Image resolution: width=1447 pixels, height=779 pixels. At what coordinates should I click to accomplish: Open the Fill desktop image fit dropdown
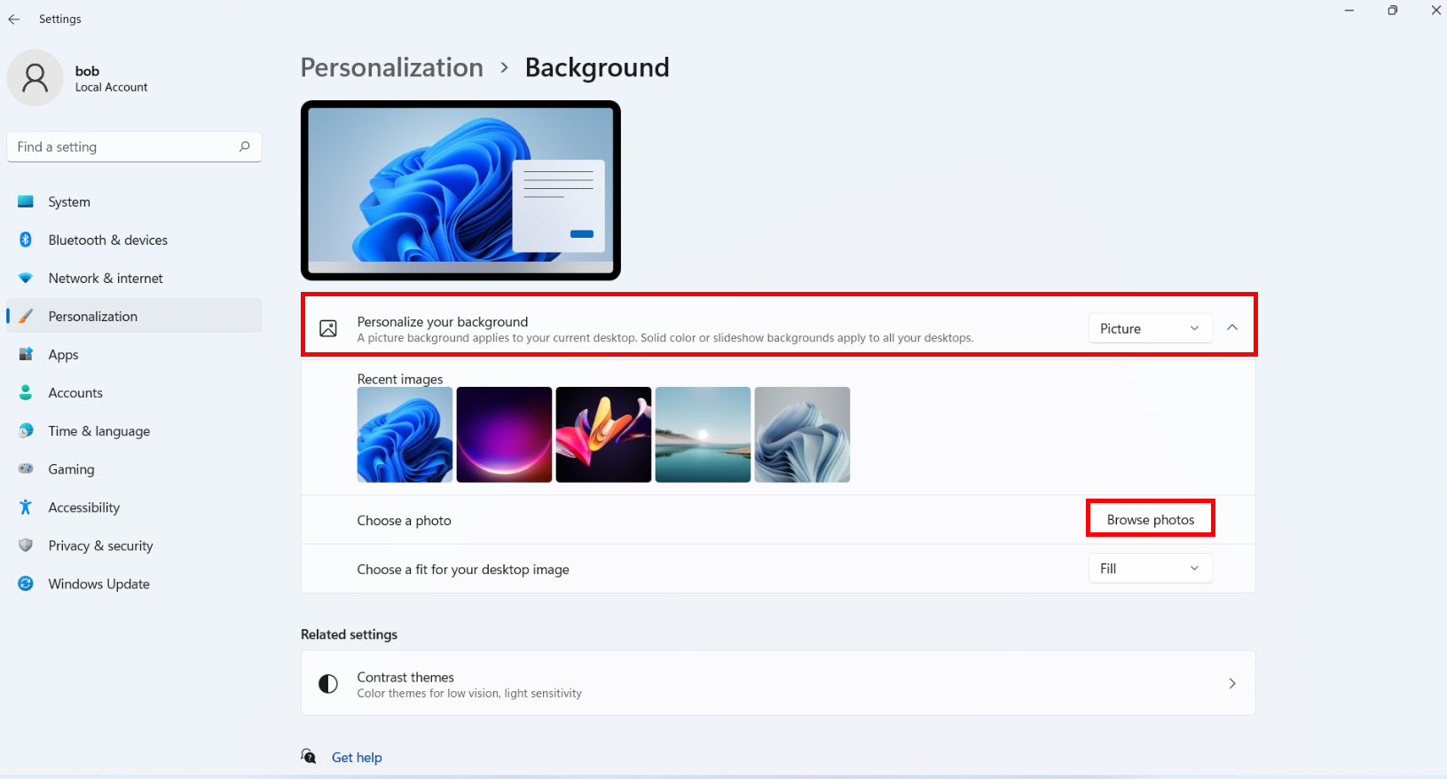[x=1150, y=568]
